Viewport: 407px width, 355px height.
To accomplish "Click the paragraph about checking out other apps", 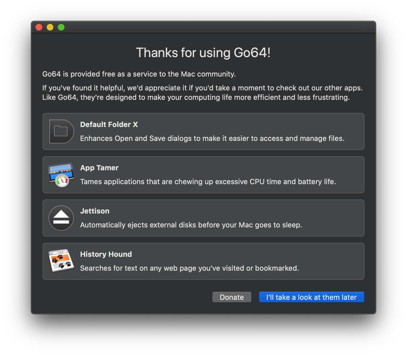I will coord(202,93).
